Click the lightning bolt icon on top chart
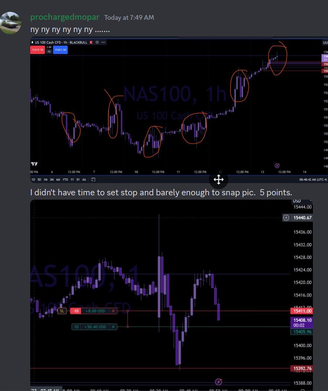Image resolution: width=328 pixels, height=391 pixels. (277, 165)
